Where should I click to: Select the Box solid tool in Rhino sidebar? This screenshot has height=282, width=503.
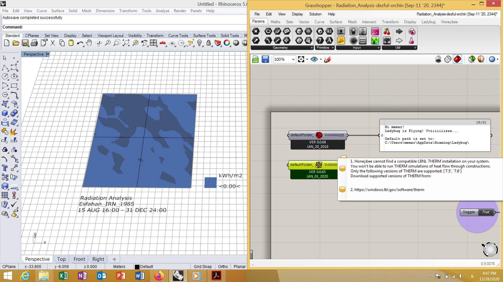(x=5, y=113)
